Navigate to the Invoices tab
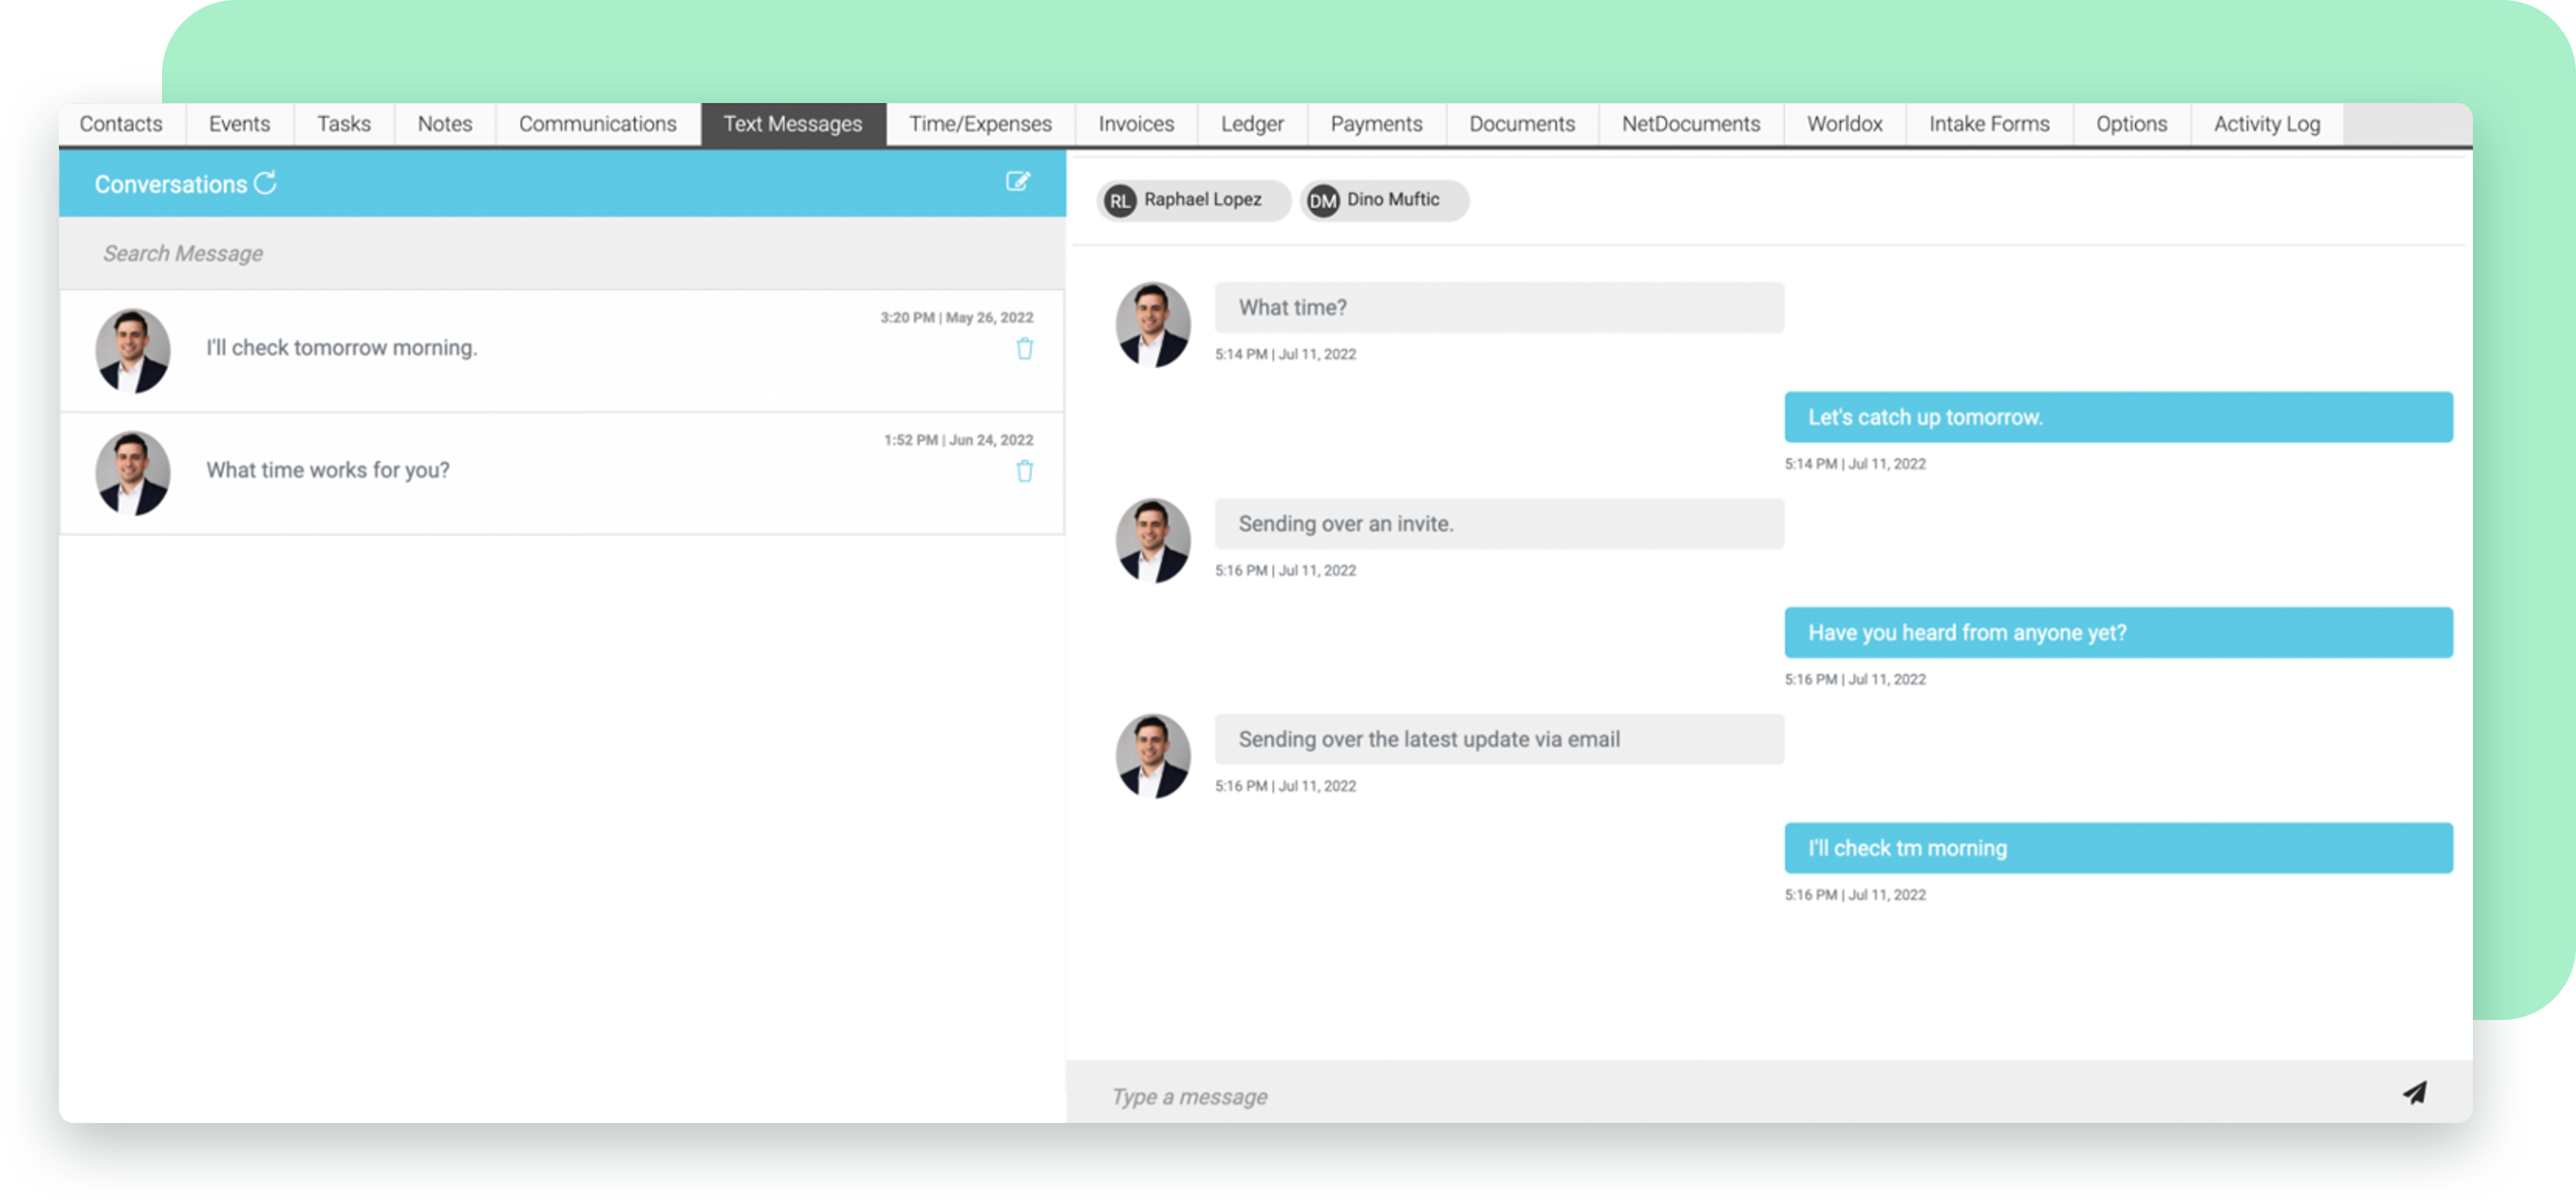This screenshot has width=2576, height=1204. (1137, 123)
